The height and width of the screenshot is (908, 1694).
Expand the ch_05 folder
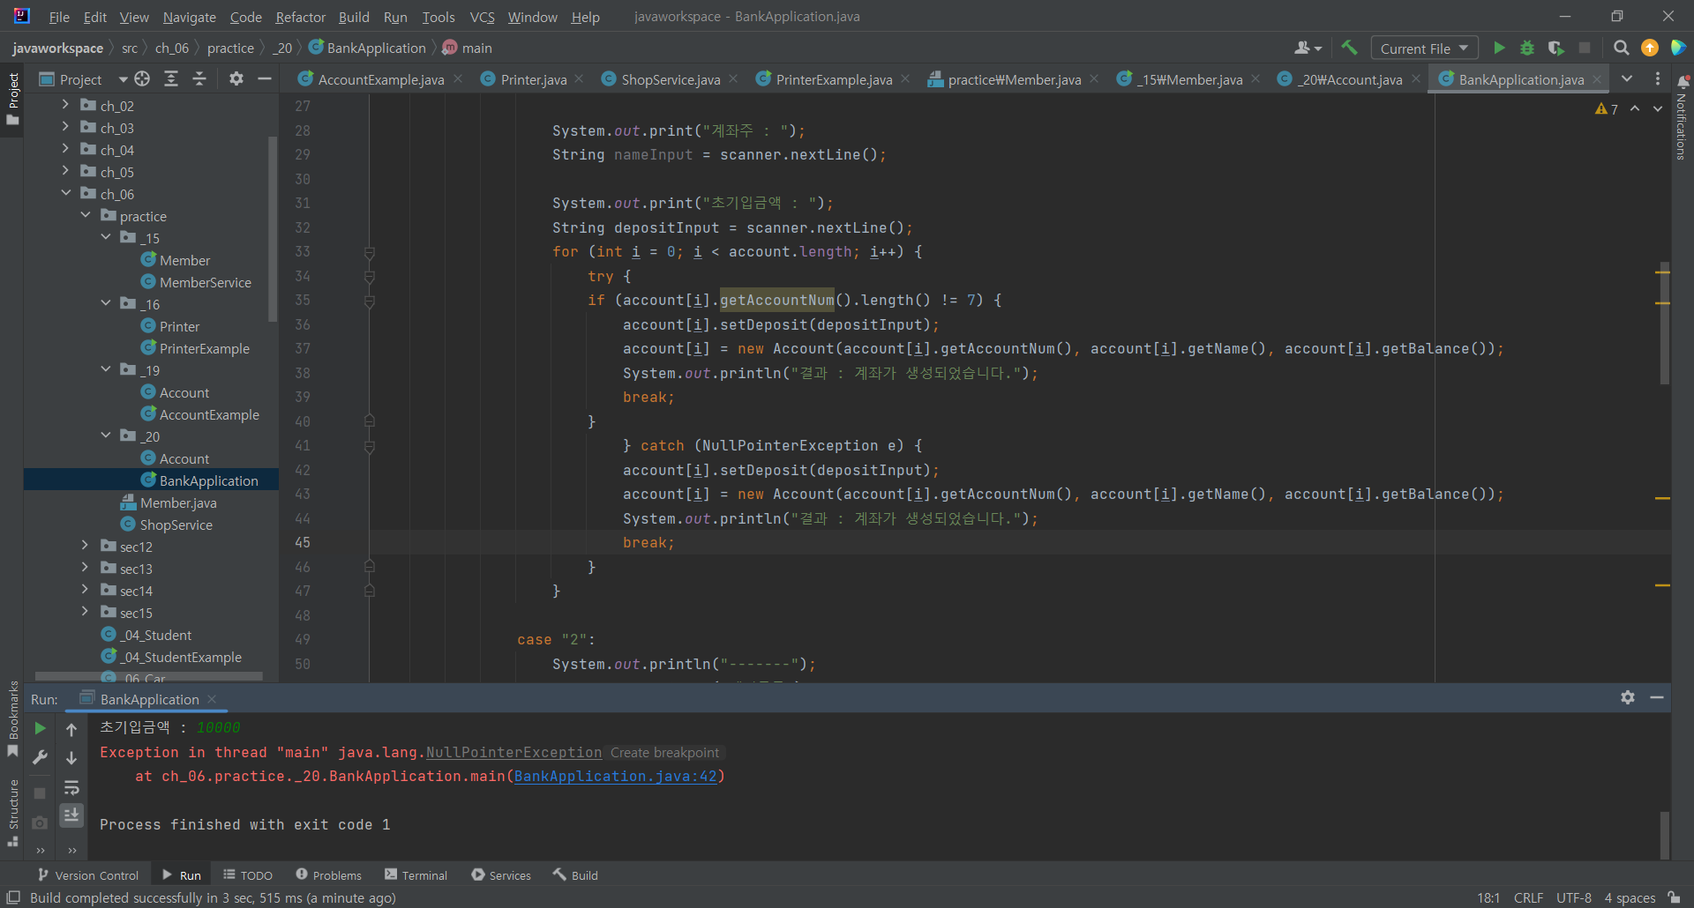[x=65, y=170]
